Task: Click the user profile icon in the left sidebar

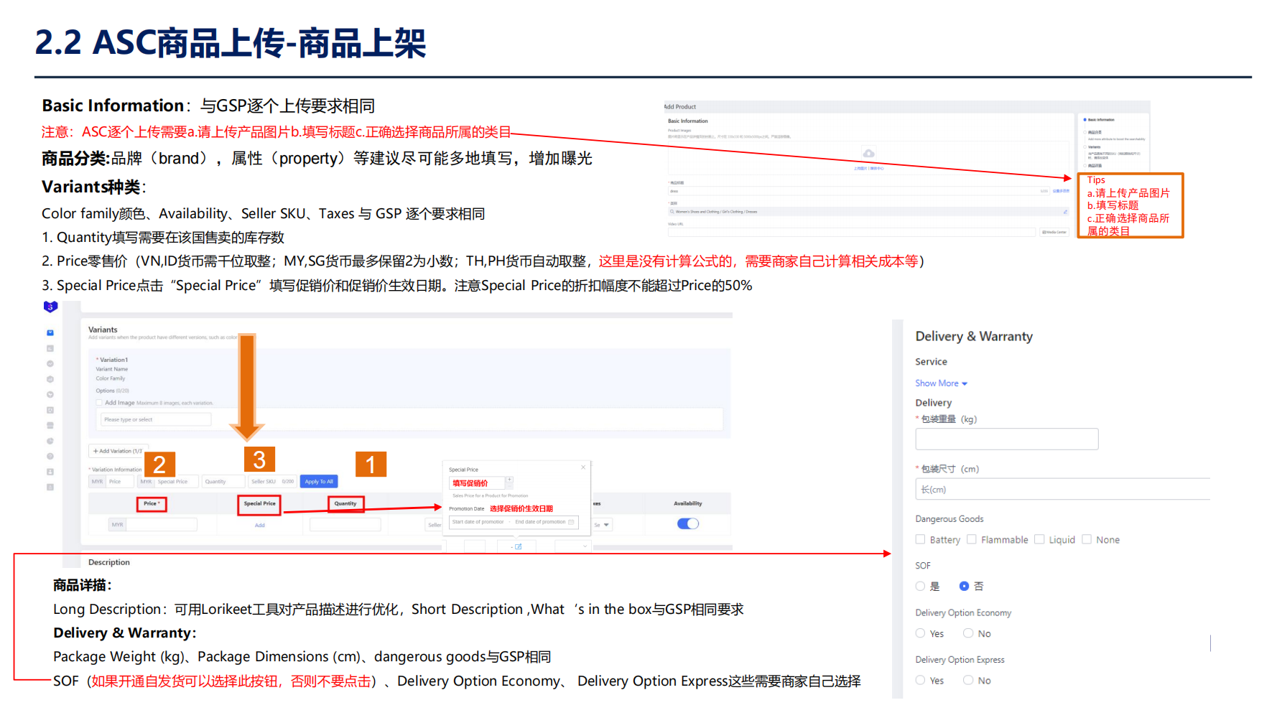Action: (x=50, y=472)
